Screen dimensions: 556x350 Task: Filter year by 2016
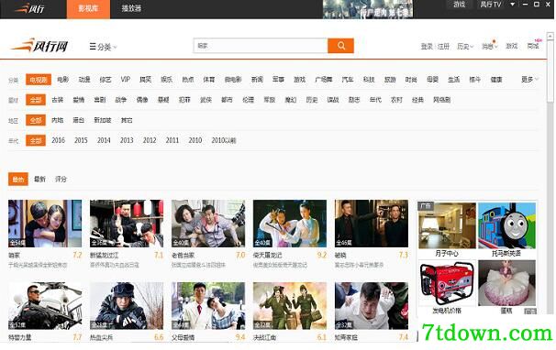pyautogui.click(x=58, y=140)
